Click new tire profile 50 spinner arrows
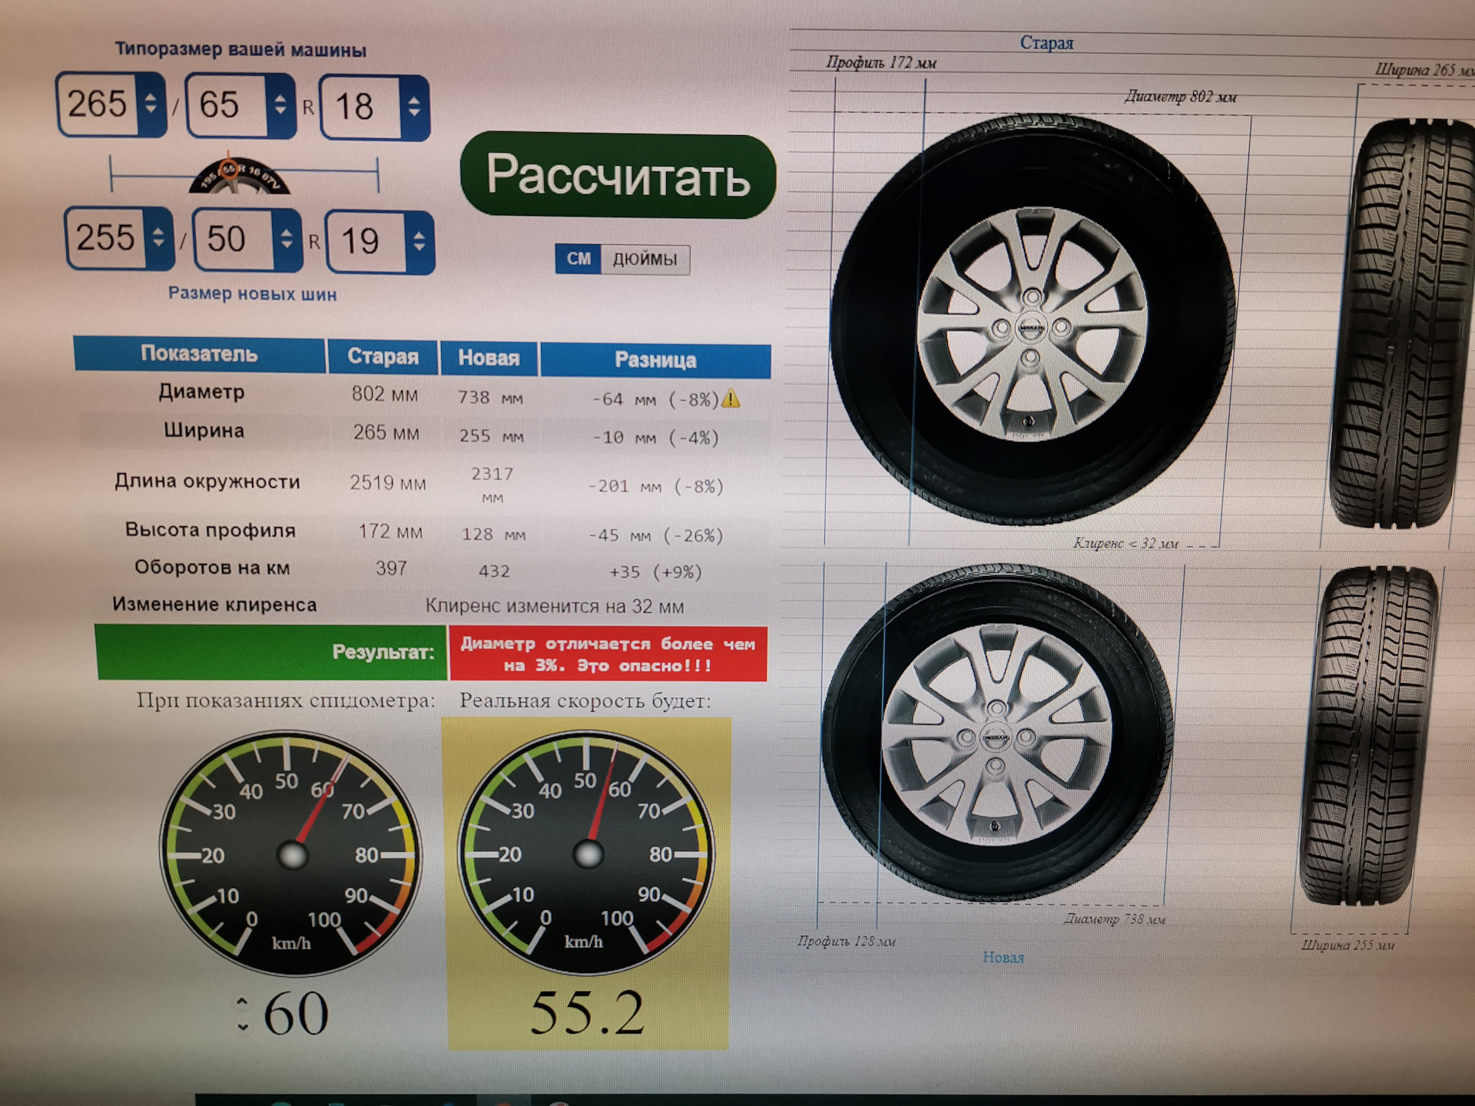The image size is (1475, 1106). point(287,240)
